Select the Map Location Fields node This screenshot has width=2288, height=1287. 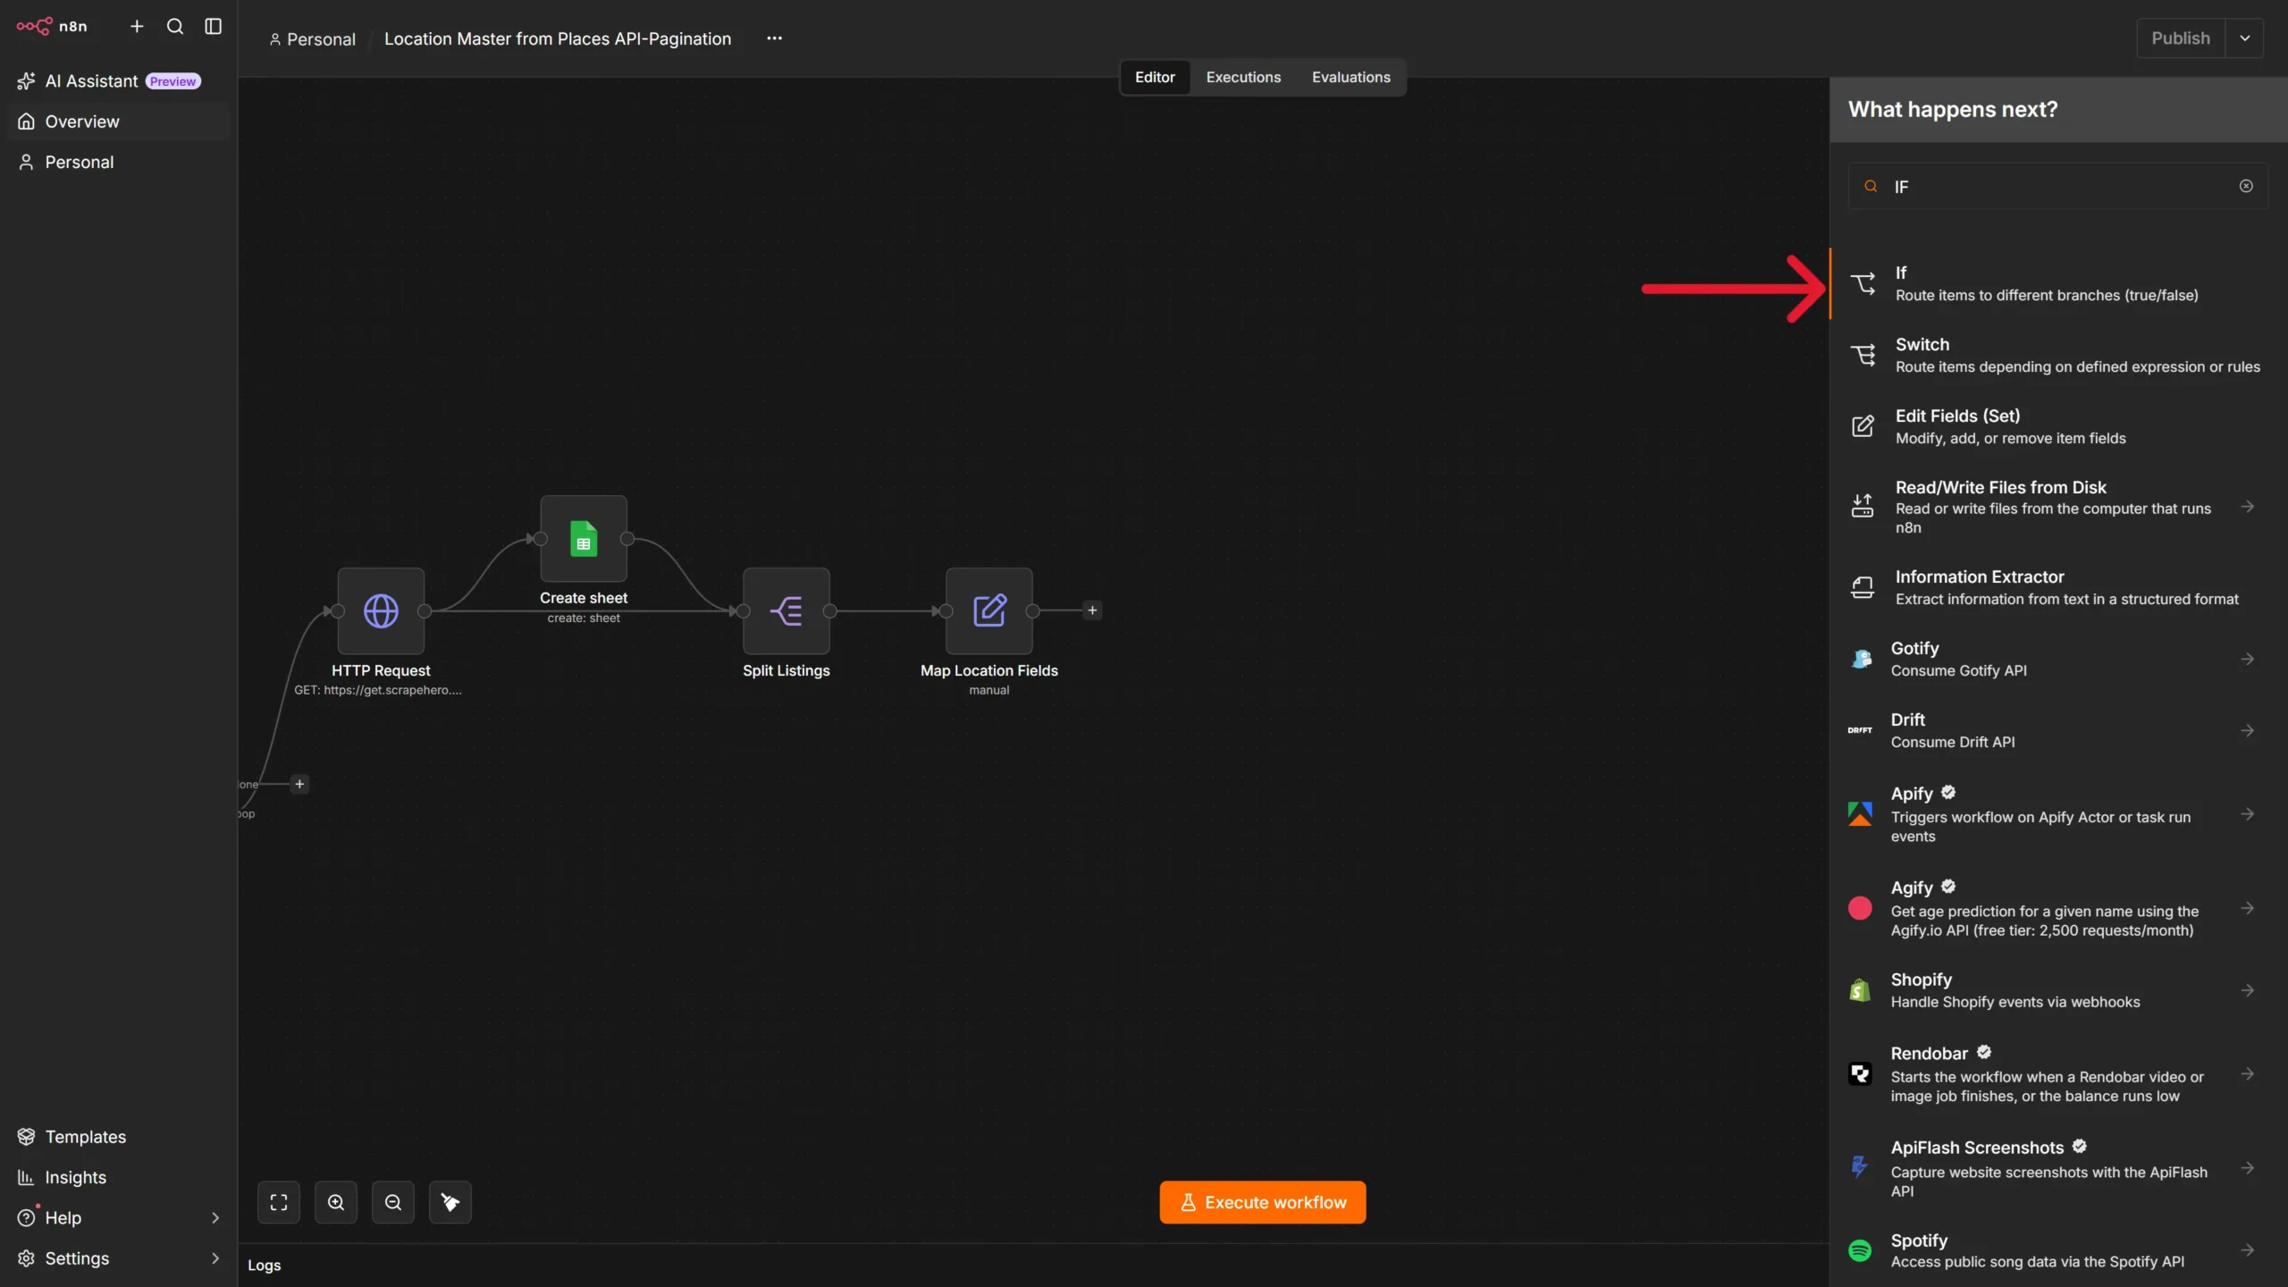(x=989, y=610)
